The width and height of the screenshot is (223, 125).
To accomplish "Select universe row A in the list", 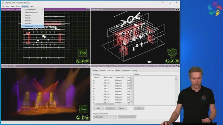I will [x=111, y=80].
